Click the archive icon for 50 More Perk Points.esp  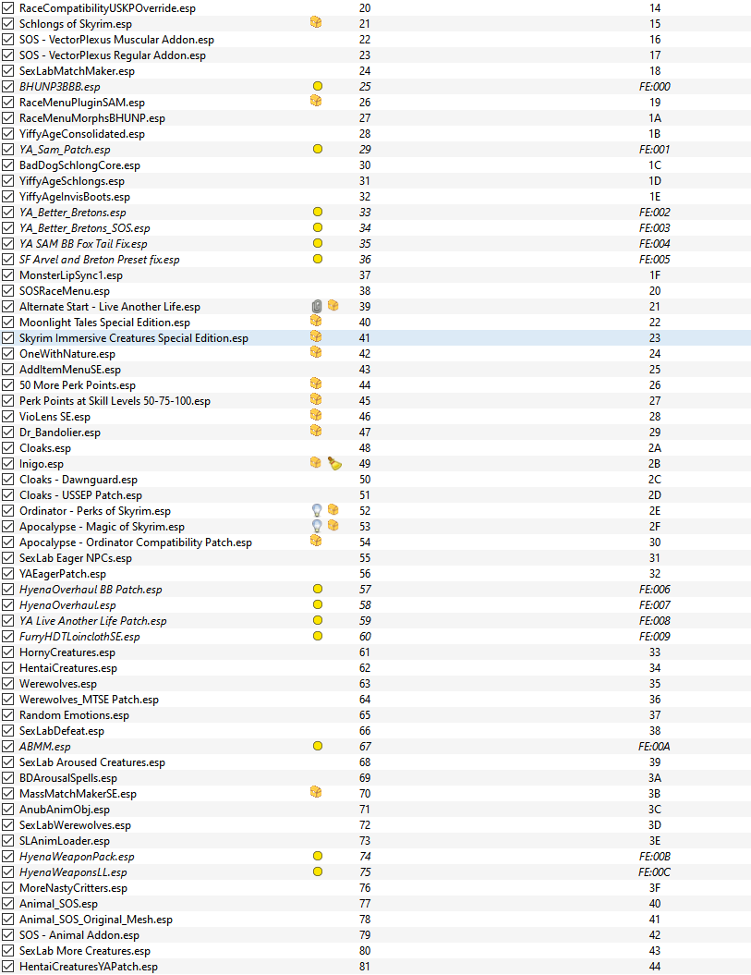pos(316,384)
